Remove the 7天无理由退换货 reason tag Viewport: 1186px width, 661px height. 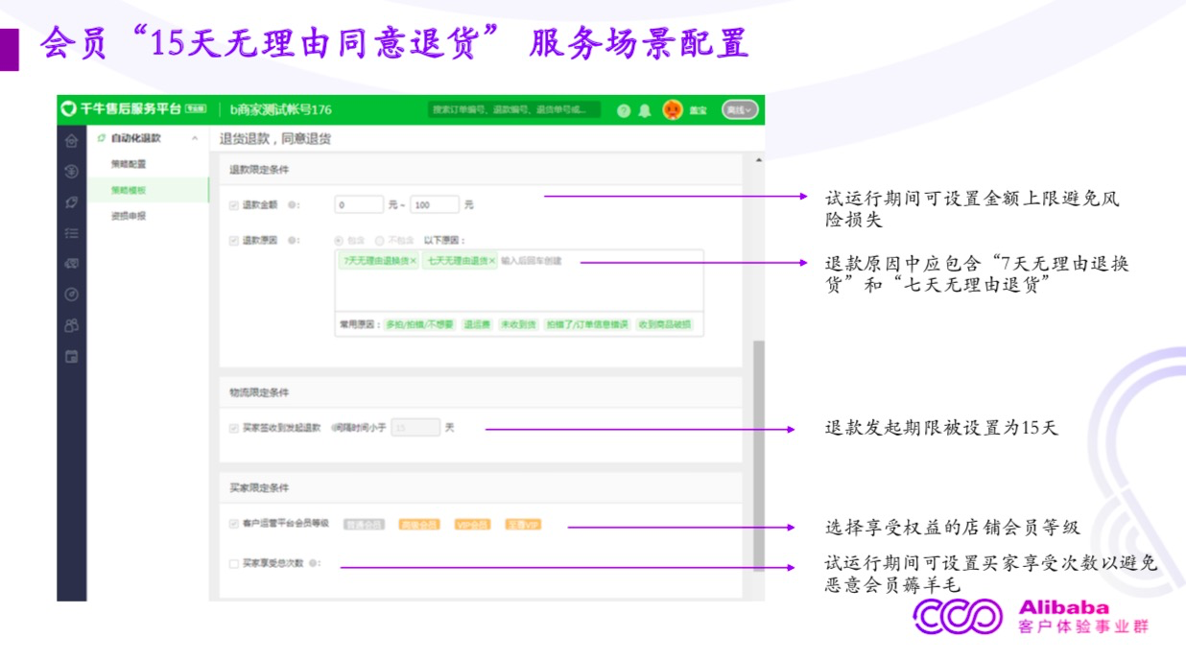(x=414, y=261)
